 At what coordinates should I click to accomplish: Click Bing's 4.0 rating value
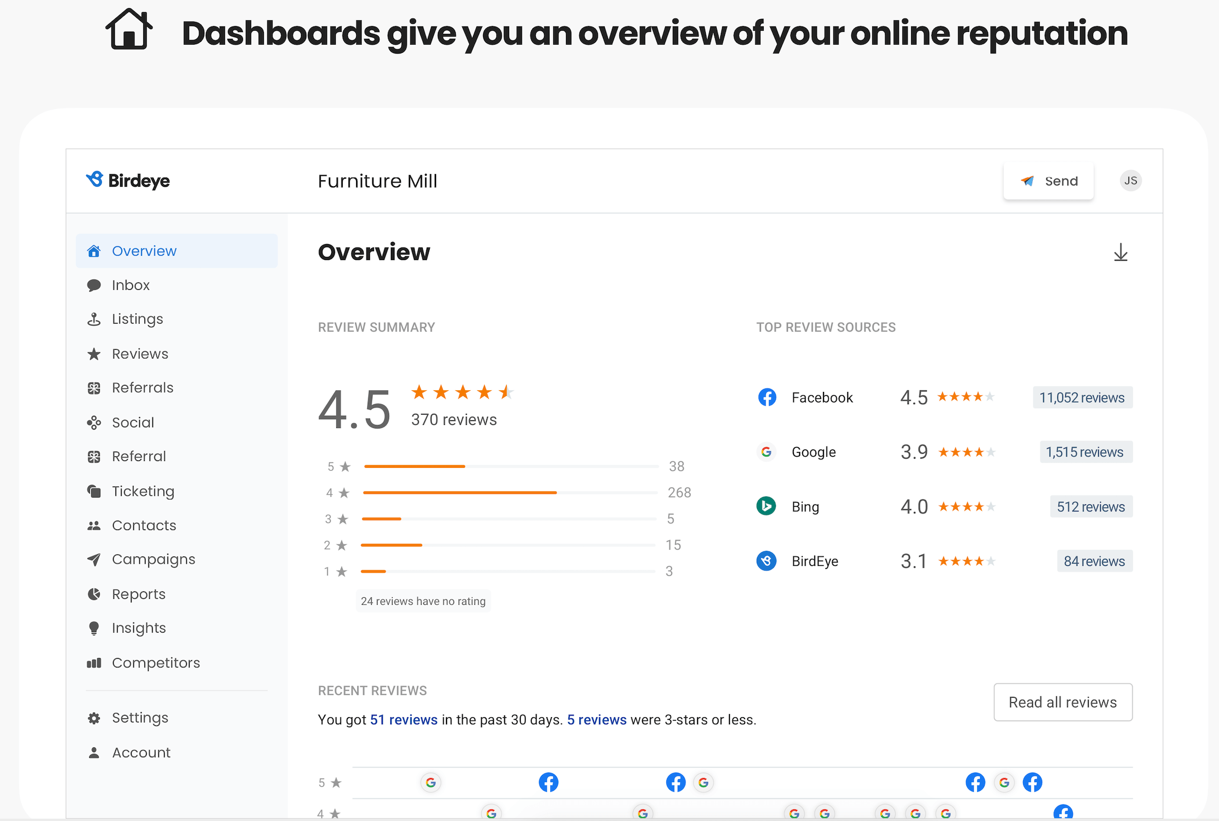pos(915,507)
